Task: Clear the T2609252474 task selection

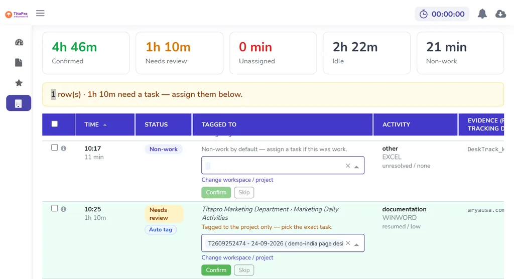Action: pyautogui.click(x=348, y=243)
